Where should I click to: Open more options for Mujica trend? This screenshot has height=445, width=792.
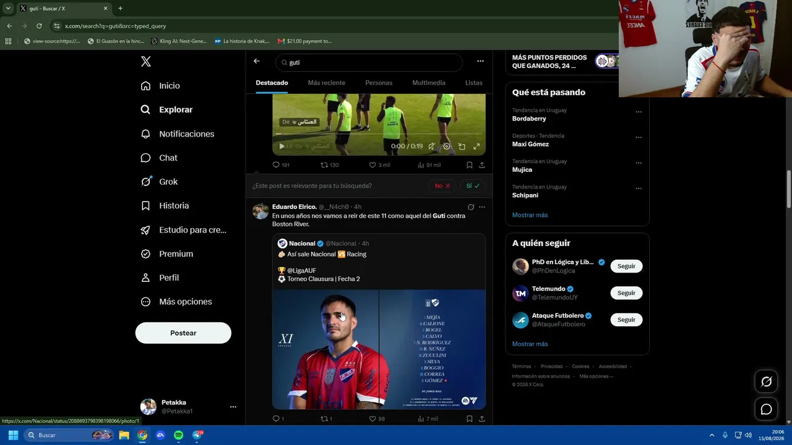coord(639,163)
